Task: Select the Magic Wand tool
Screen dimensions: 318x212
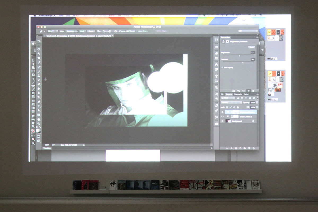Action: point(39,54)
